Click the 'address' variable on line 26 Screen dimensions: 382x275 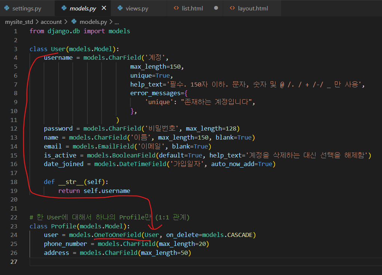point(56,253)
